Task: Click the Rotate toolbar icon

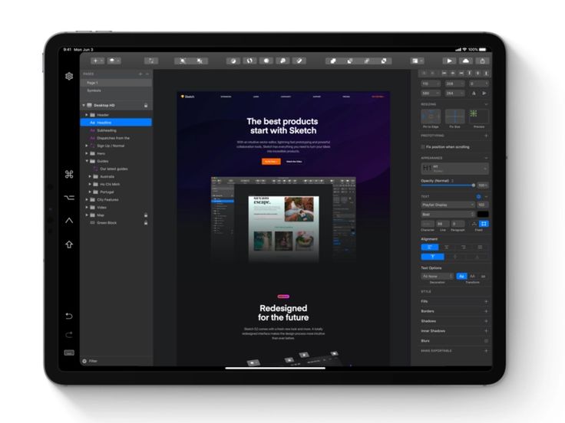Action: pos(249,61)
